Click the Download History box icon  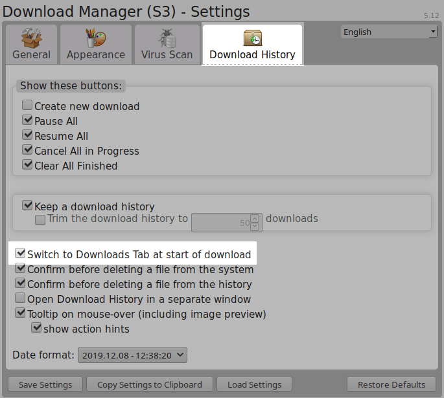pyautogui.click(x=253, y=38)
